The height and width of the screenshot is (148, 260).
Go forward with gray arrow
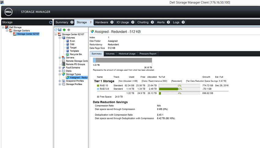69,30
